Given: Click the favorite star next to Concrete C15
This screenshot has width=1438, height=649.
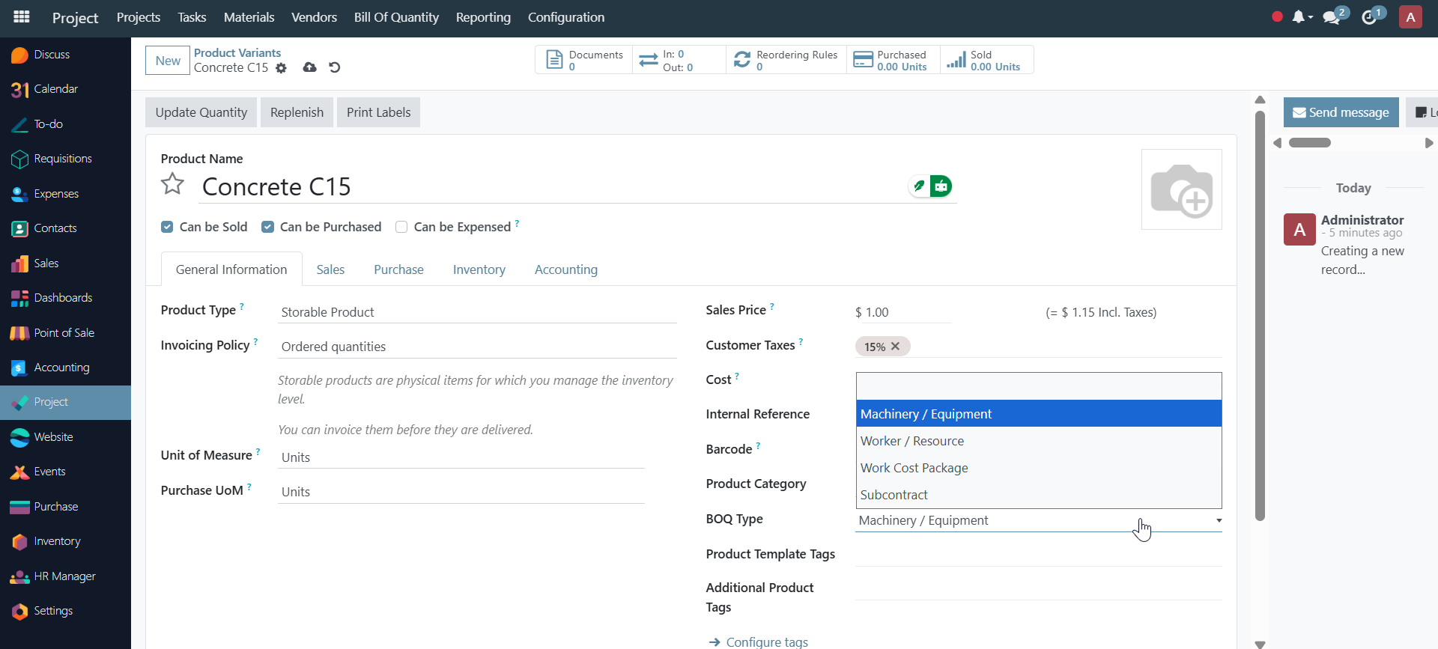Looking at the screenshot, I should click(172, 184).
